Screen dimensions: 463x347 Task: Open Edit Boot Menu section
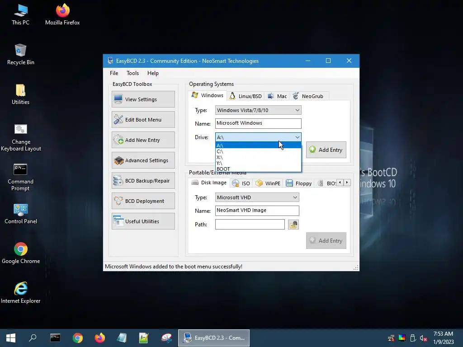[x=143, y=119]
